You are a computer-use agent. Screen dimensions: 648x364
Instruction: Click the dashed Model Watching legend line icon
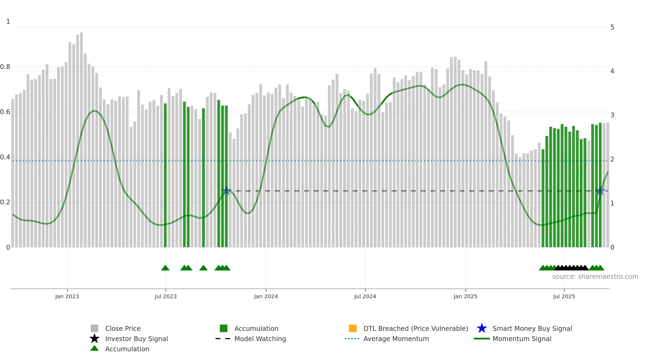[x=223, y=339]
